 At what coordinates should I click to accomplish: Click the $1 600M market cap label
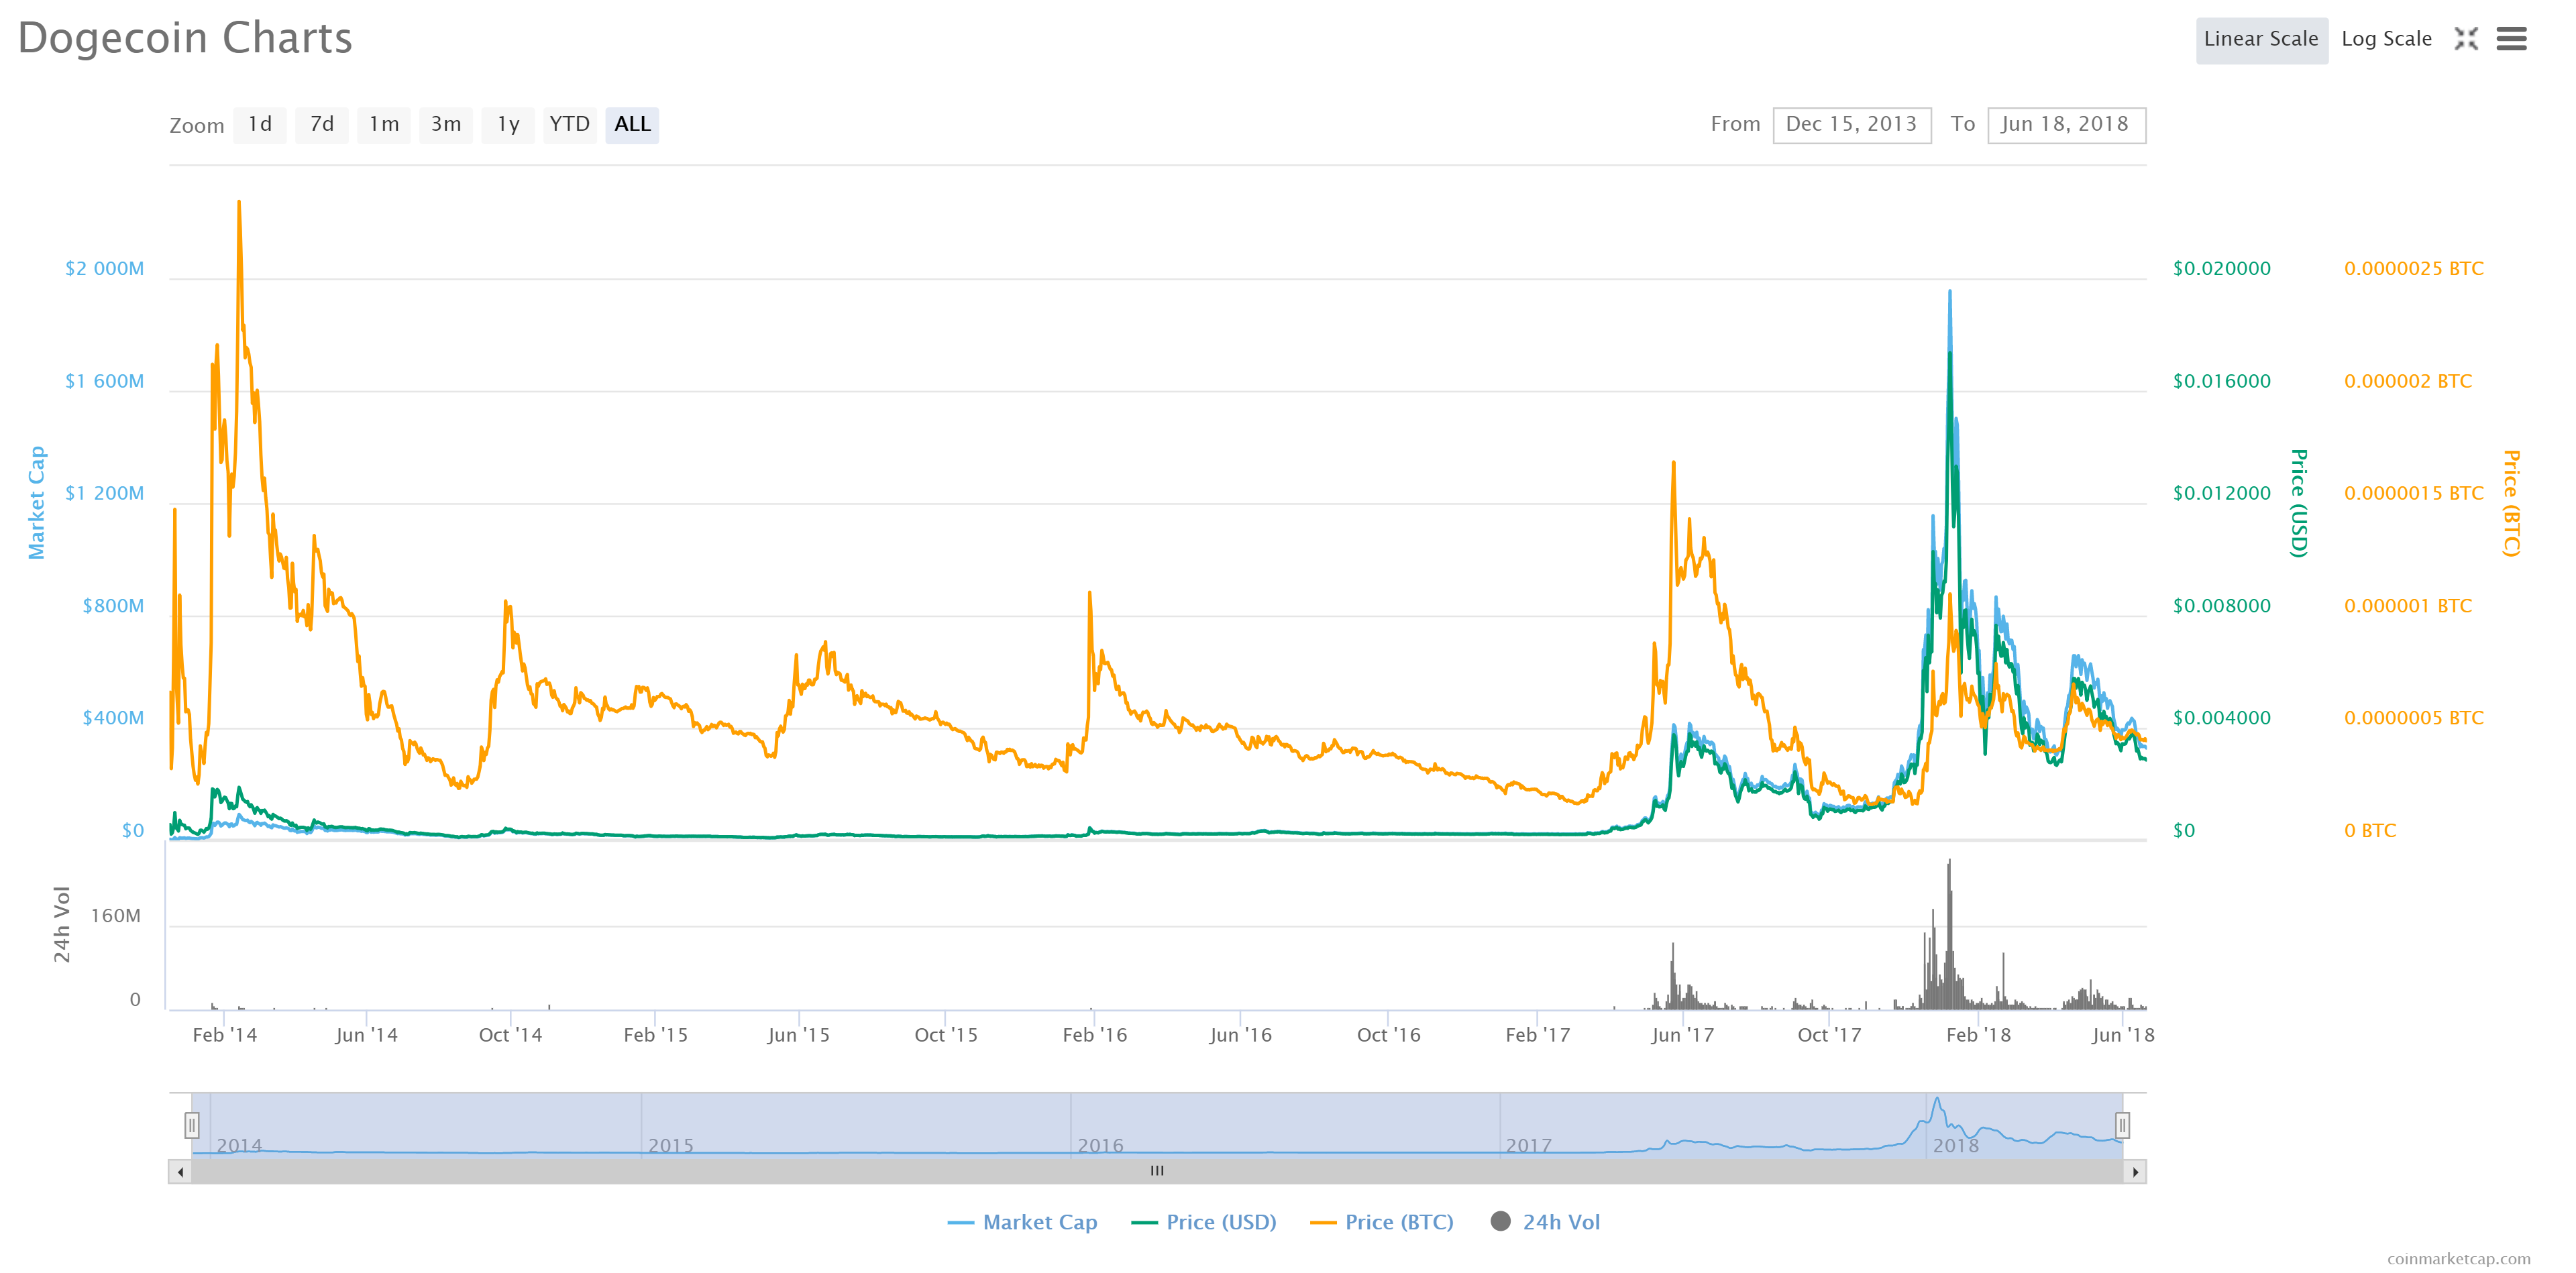[x=105, y=382]
